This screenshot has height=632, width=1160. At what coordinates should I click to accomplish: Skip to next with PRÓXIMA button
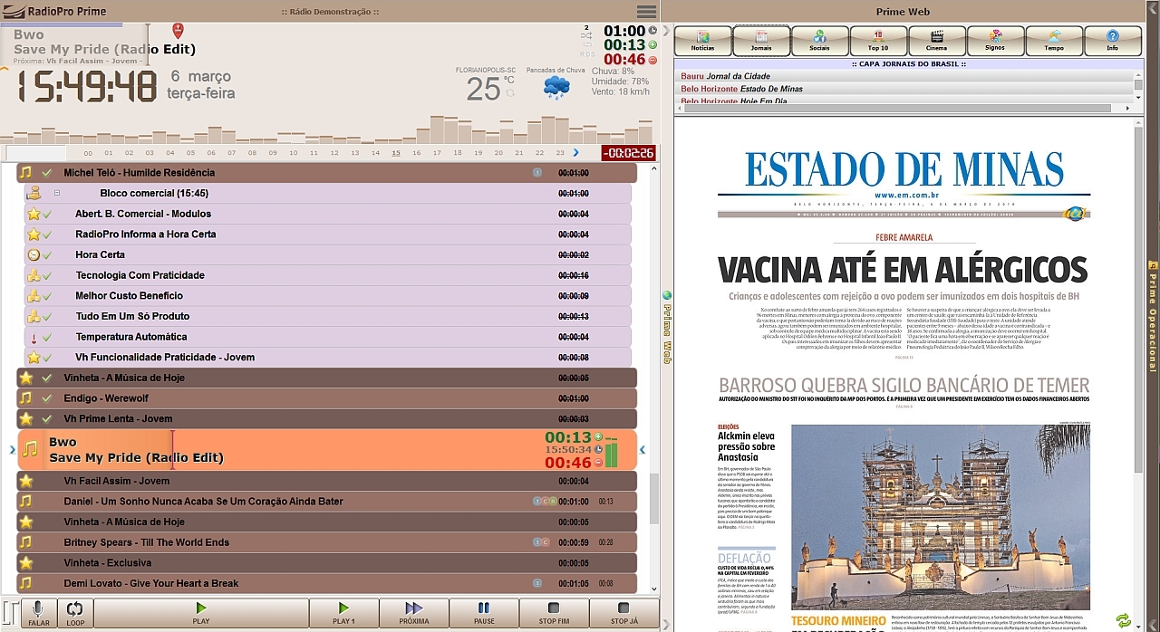414,613
